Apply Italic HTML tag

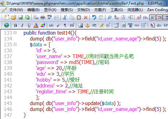pyautogui.click(x=22, y=25)
